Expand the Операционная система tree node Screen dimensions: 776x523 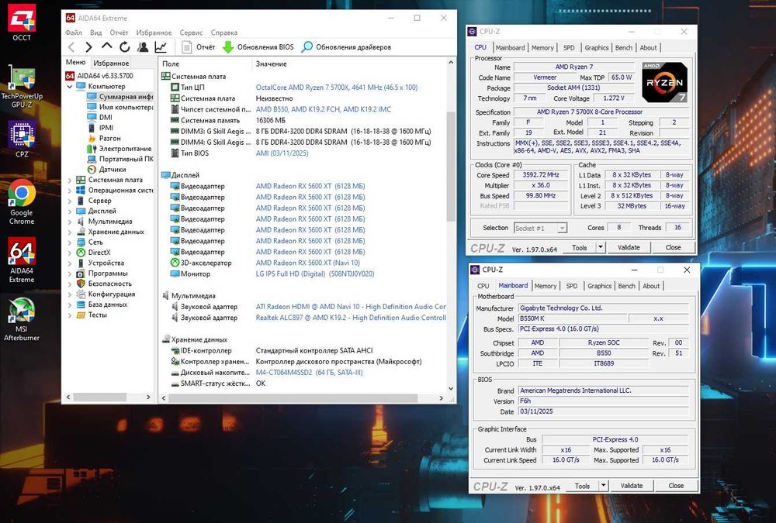[70, 191]
